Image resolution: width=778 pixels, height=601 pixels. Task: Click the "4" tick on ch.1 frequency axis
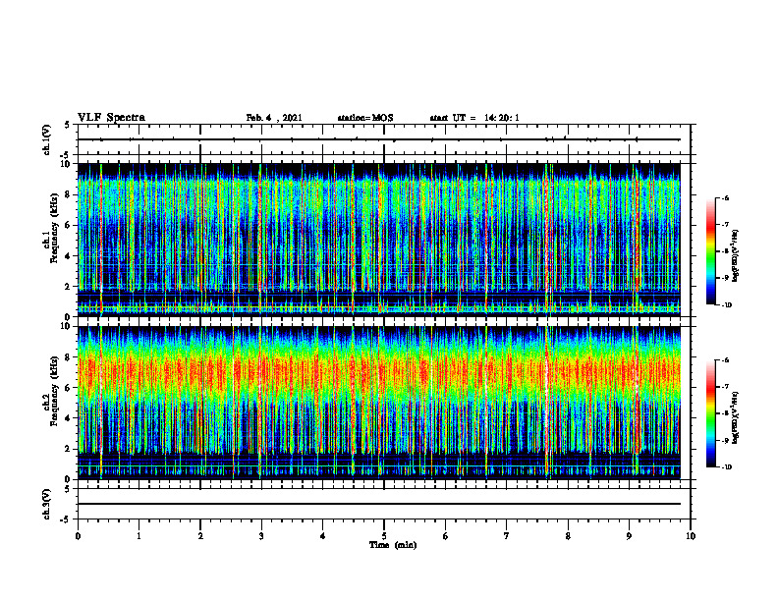69,256
